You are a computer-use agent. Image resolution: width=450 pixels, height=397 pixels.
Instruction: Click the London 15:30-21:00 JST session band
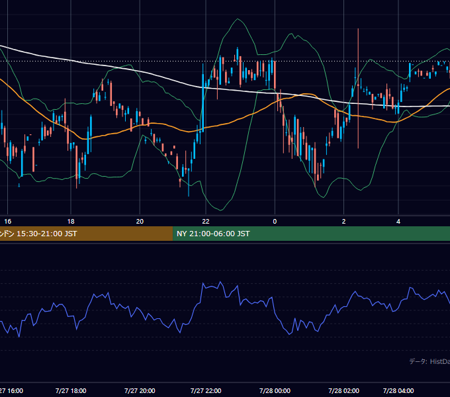click(x=87, y=234)
